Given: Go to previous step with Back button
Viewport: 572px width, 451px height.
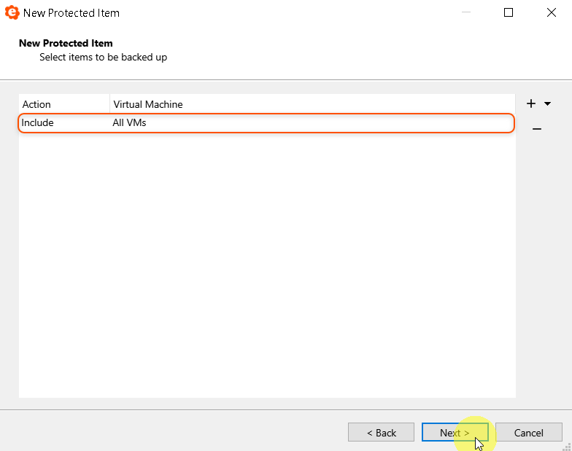Looking at the screenshot, I should coord(381,433).
